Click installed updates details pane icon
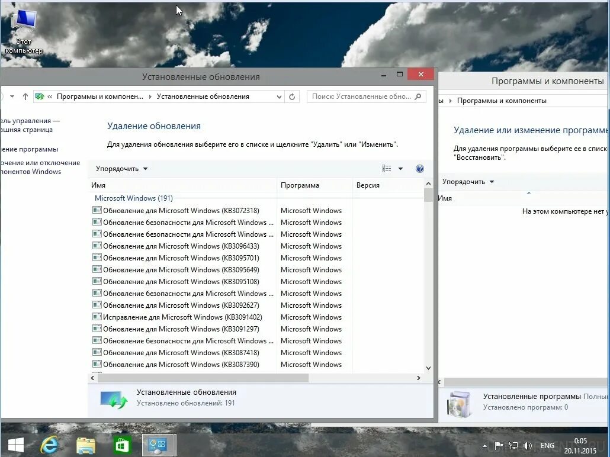This screenshot has width=610, height=457. pos(114,400)
